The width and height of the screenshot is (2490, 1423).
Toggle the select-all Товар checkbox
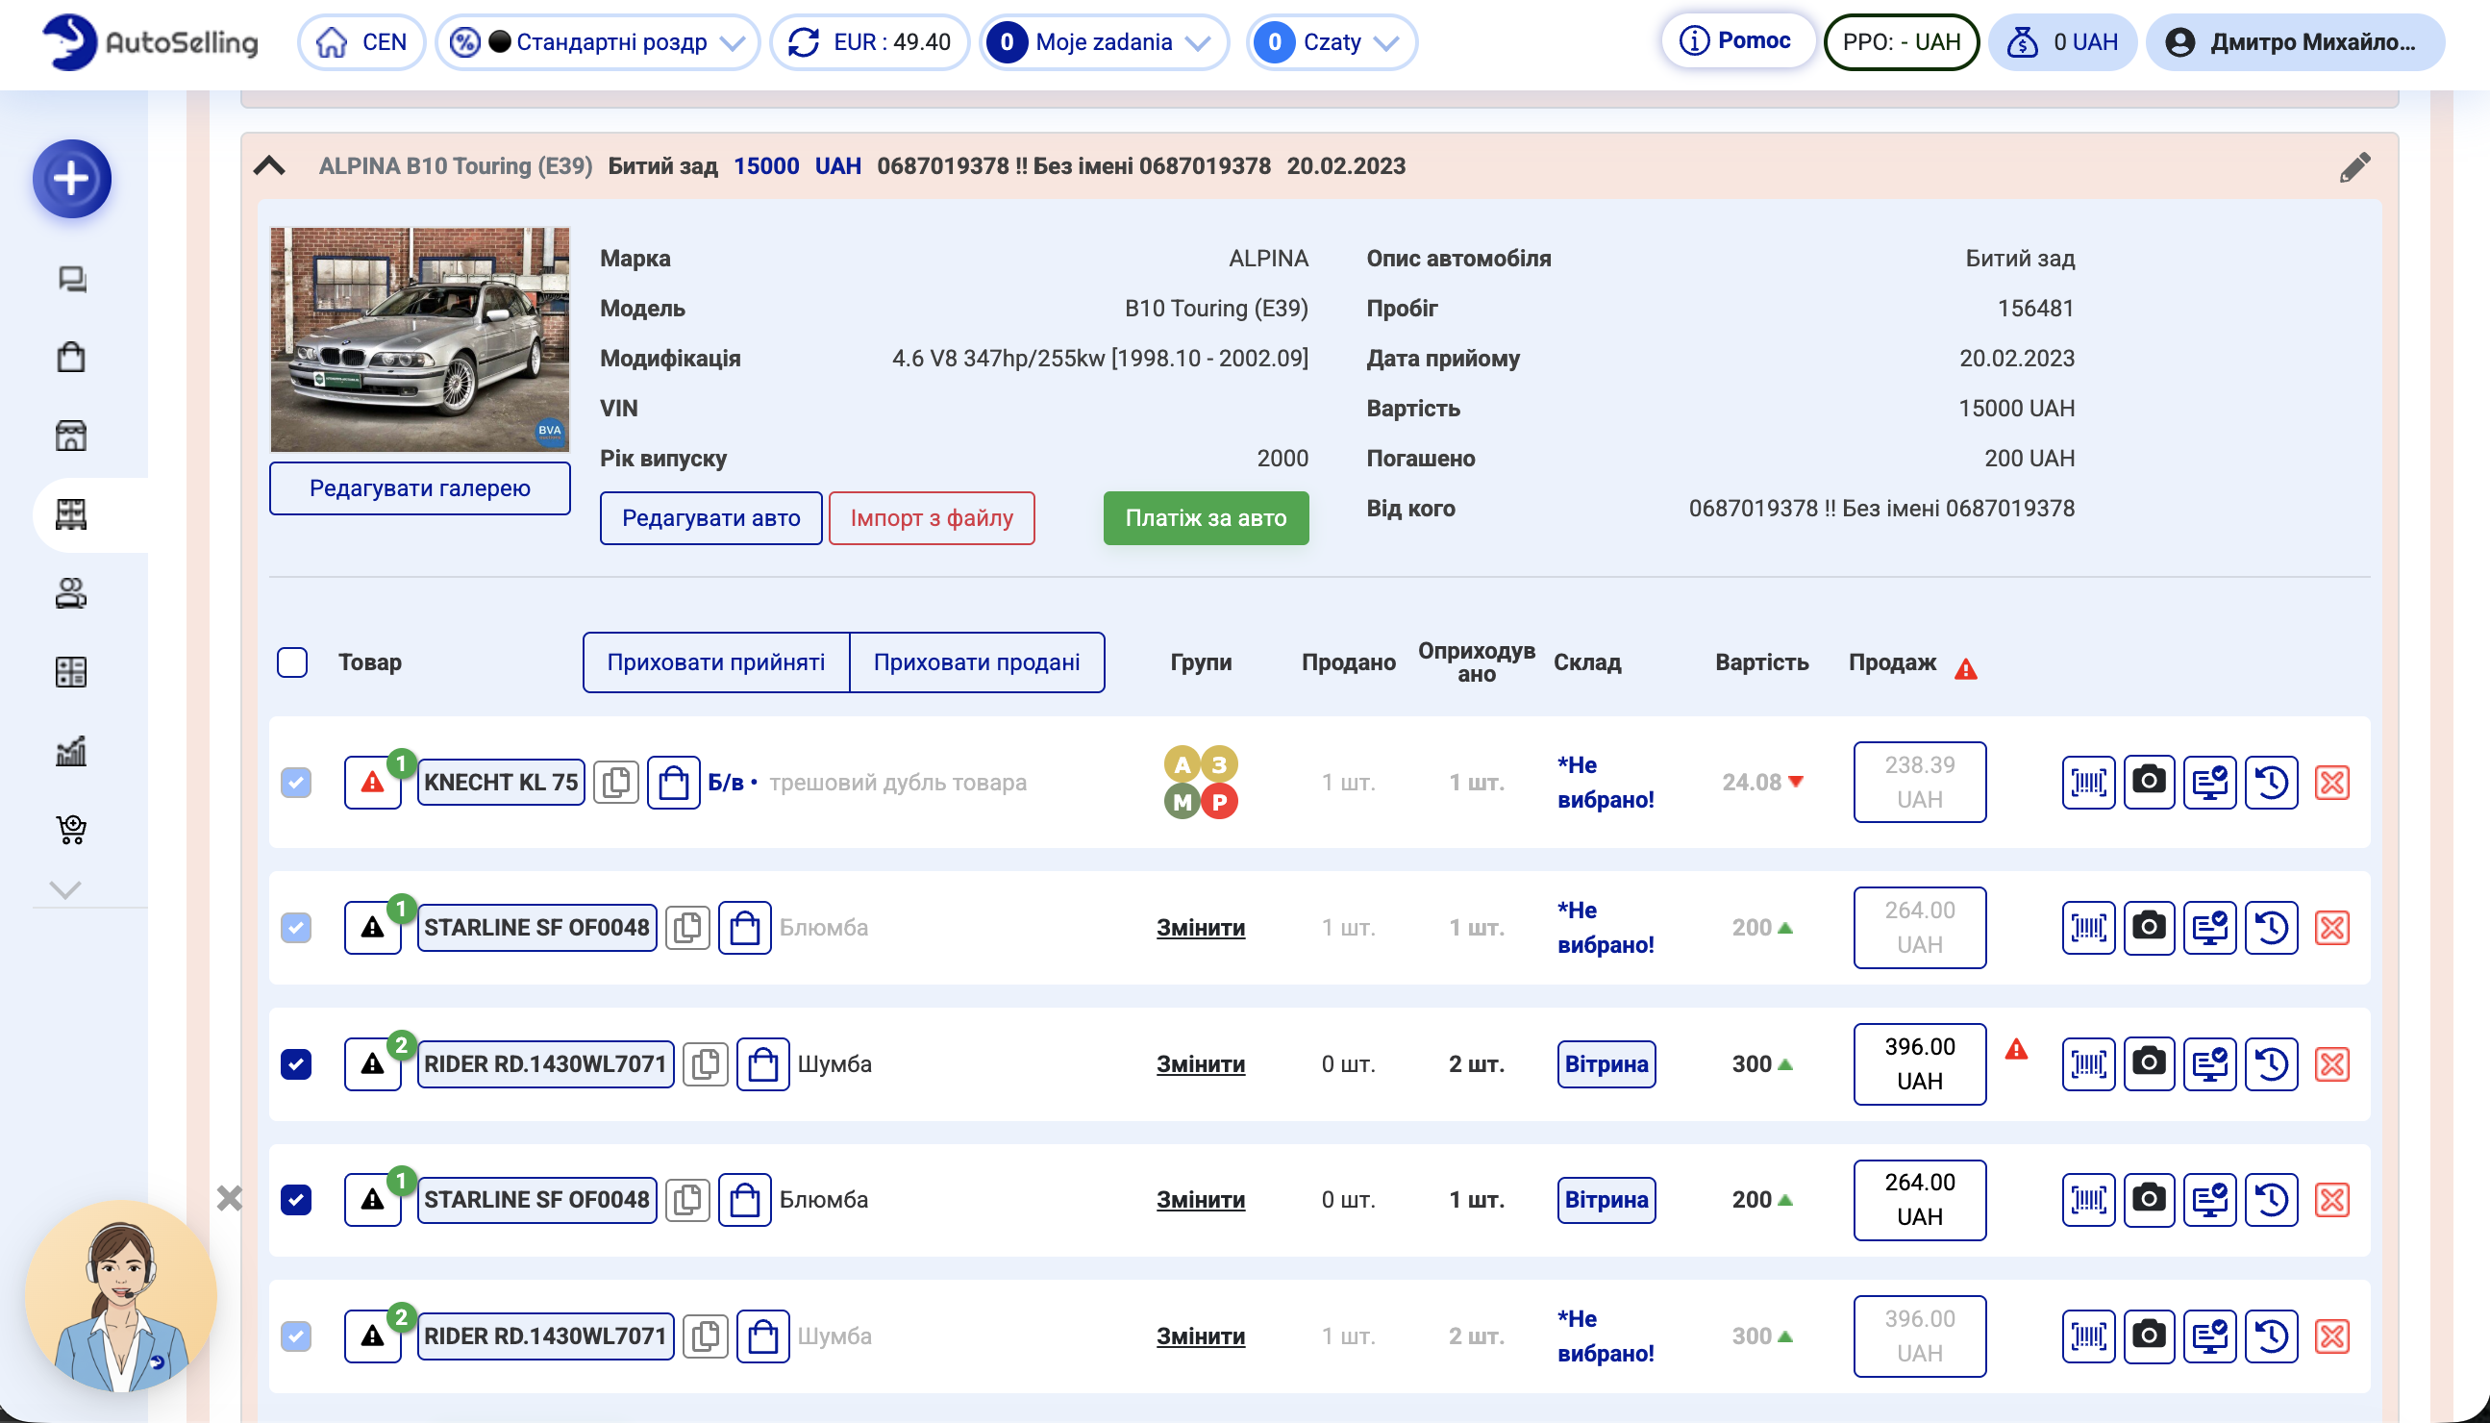click(292, 662)
